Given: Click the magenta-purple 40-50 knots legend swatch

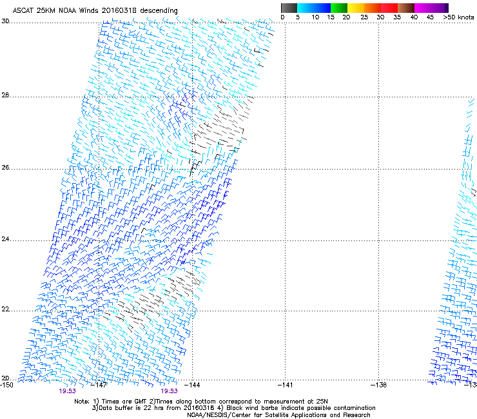Looking at the screenshot, I should pyautogui.click(x=431, y=8).
